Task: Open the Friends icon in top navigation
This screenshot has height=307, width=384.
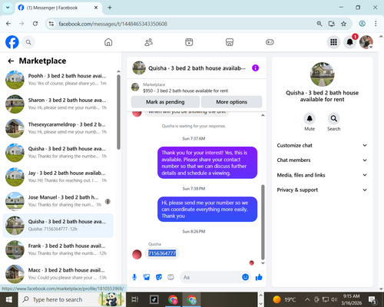Action: pyautogui.click(x=149, y=42)
